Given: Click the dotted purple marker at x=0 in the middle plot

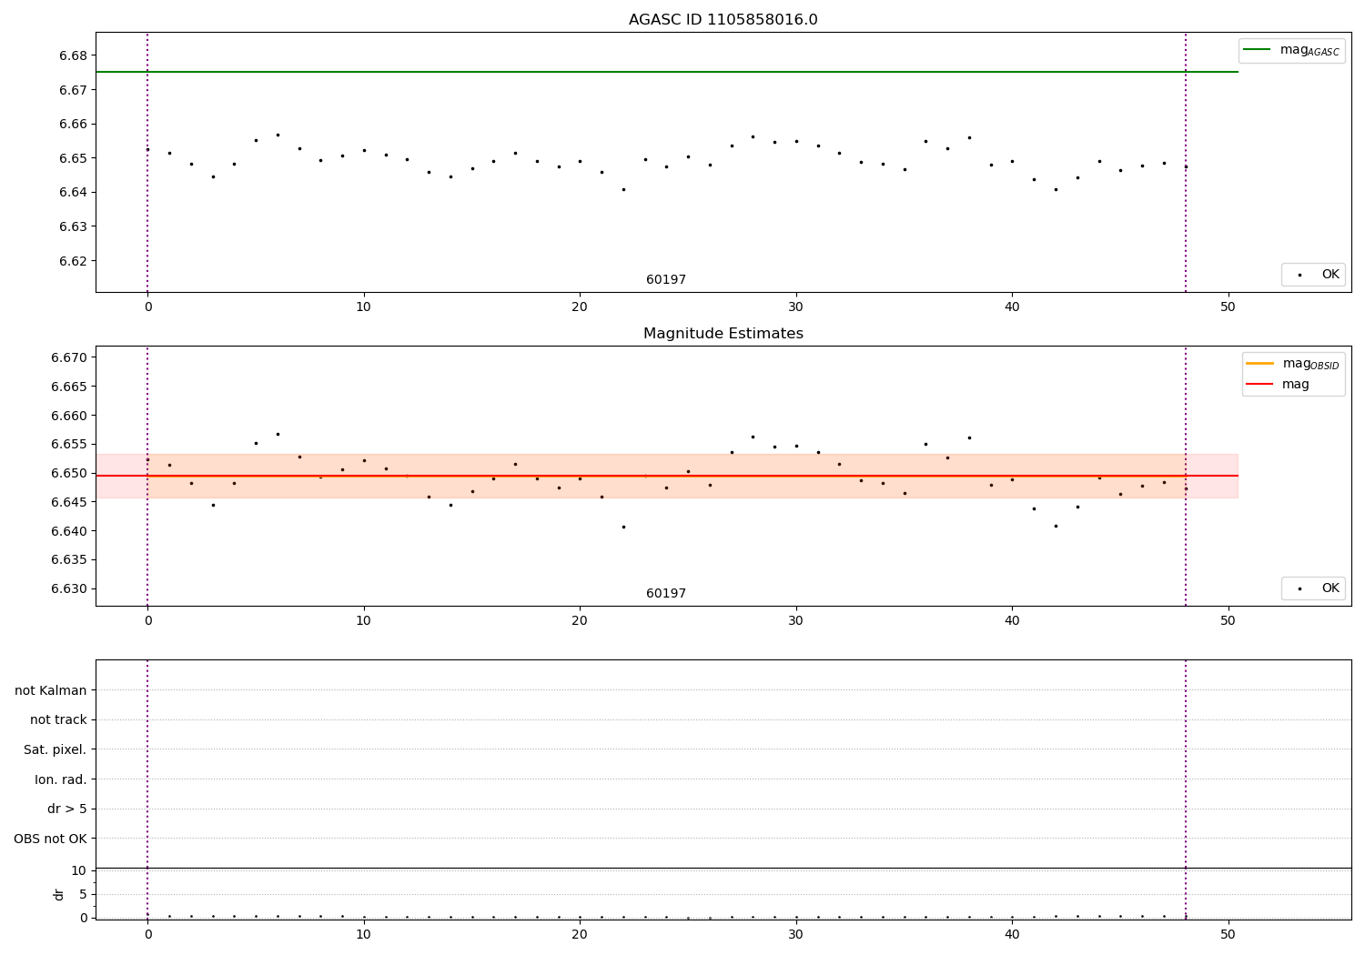Looking at the screenshot, I should [x=147, y=476].
